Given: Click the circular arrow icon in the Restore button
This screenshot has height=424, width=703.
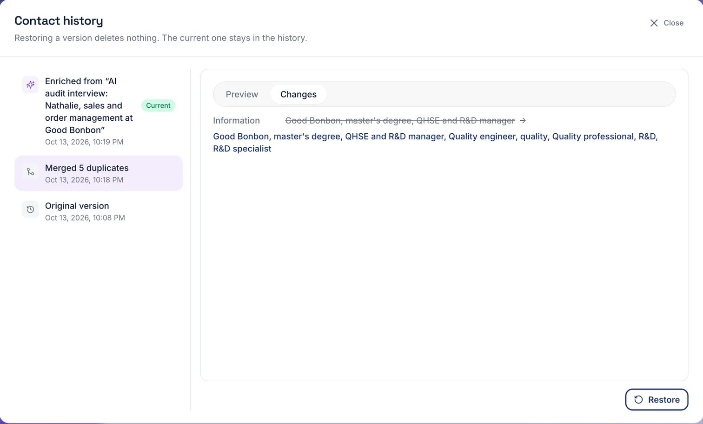Looking at the screenshot, I should [638, 399].
